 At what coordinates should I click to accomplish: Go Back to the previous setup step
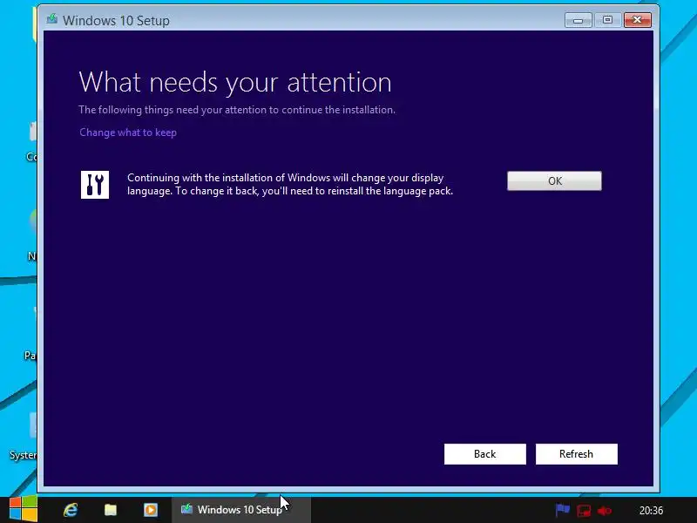485,454
